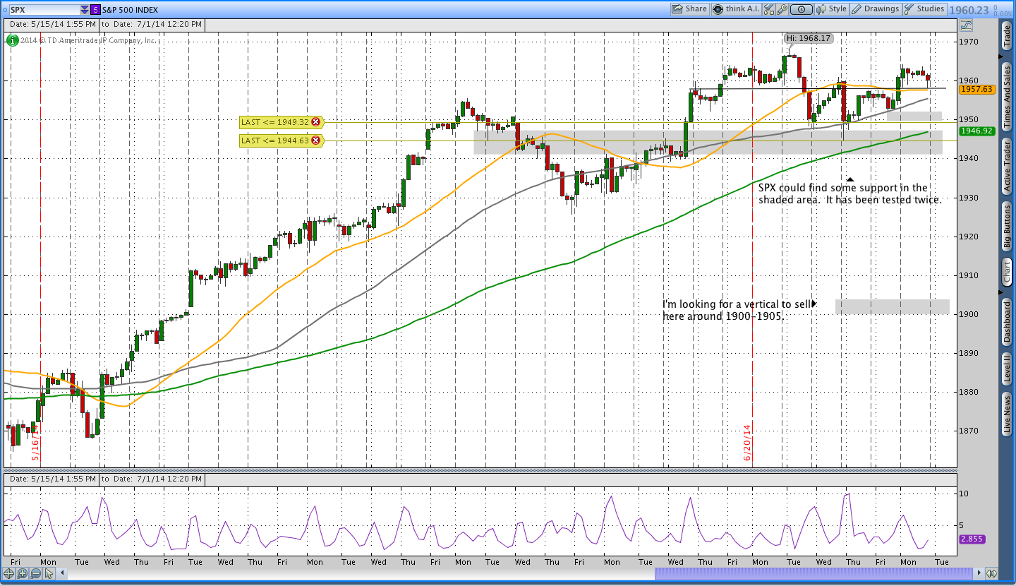
Task: Open the symbol selector dropdown arrow
Action: click(85, 10)
